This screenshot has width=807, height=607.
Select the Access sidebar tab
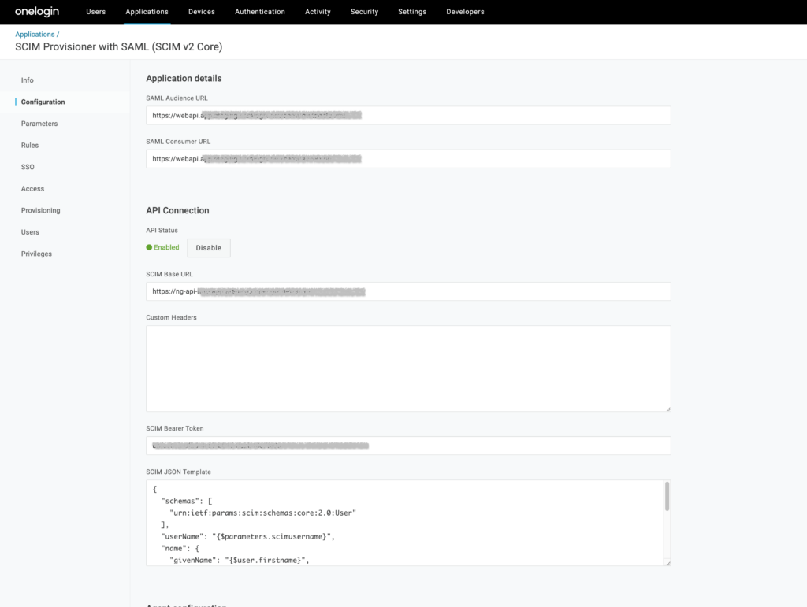32,189
